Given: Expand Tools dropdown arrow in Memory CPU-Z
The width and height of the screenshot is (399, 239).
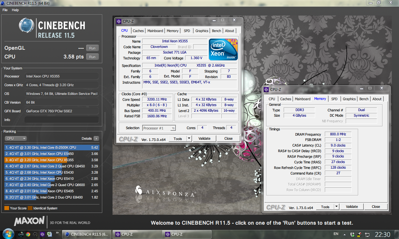Looking at the screenshot, I should 336,207.
